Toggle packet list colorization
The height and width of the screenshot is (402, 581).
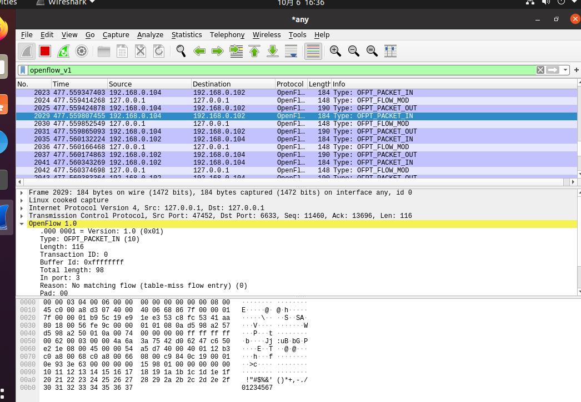[x=313, y=51]
